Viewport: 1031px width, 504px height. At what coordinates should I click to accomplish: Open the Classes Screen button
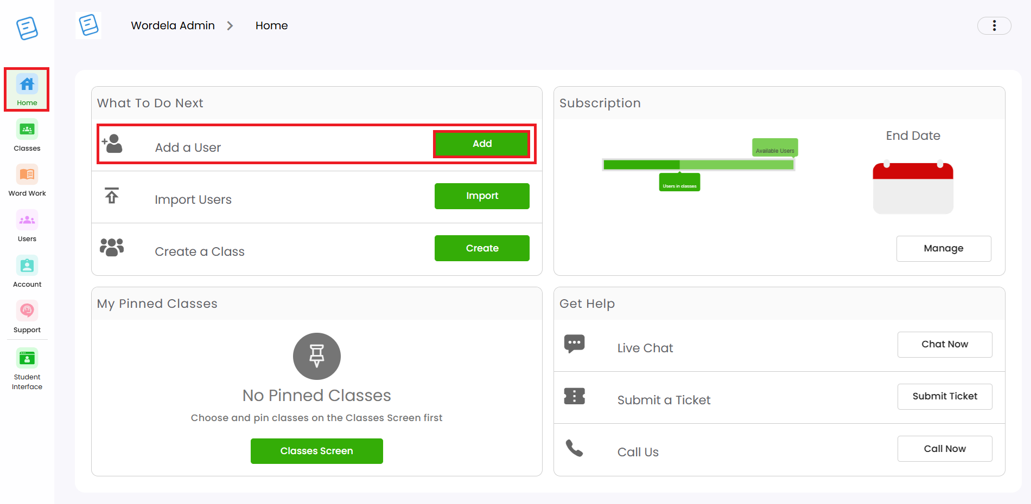pos(317,451)
